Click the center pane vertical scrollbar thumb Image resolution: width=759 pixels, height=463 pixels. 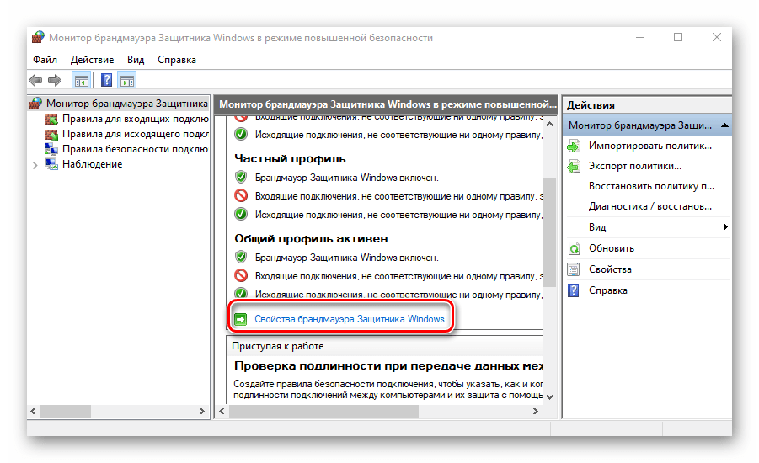click(x=549, y=232)
